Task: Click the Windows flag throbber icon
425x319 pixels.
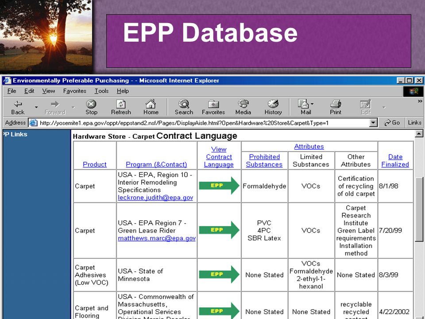Action: pos(413,91)
